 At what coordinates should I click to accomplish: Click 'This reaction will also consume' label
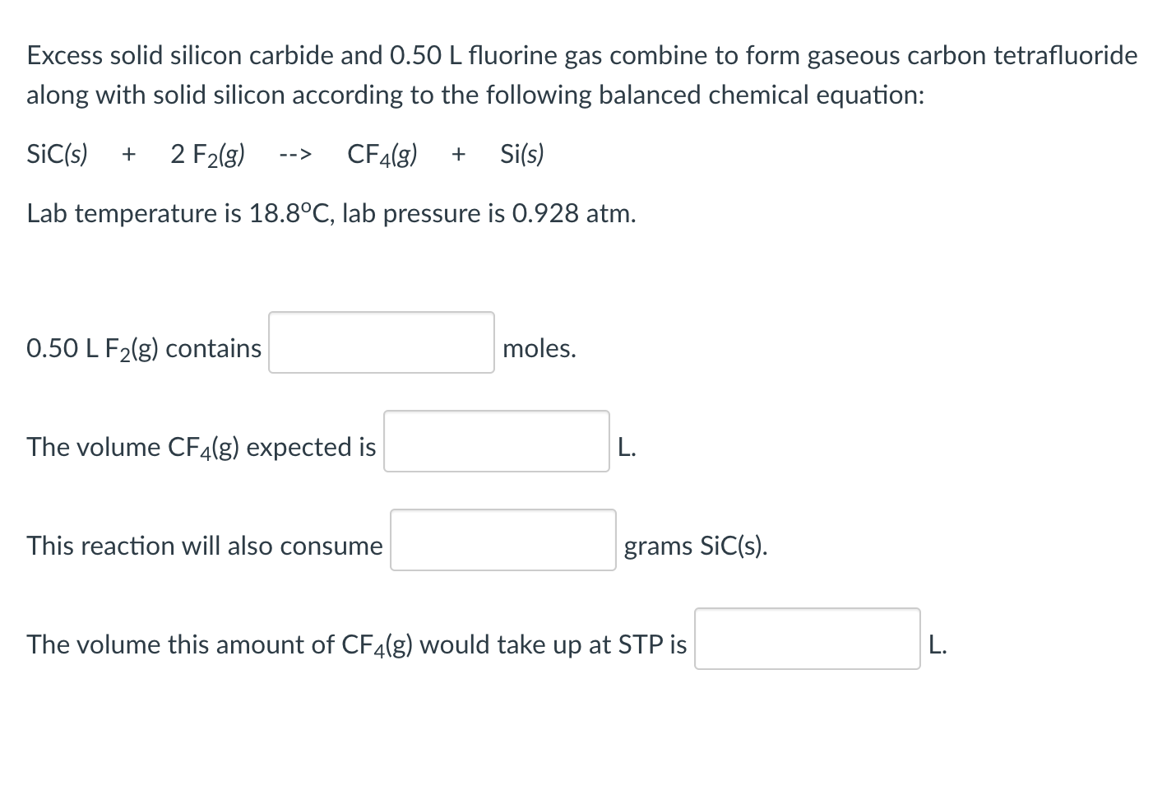click(205, 546)
